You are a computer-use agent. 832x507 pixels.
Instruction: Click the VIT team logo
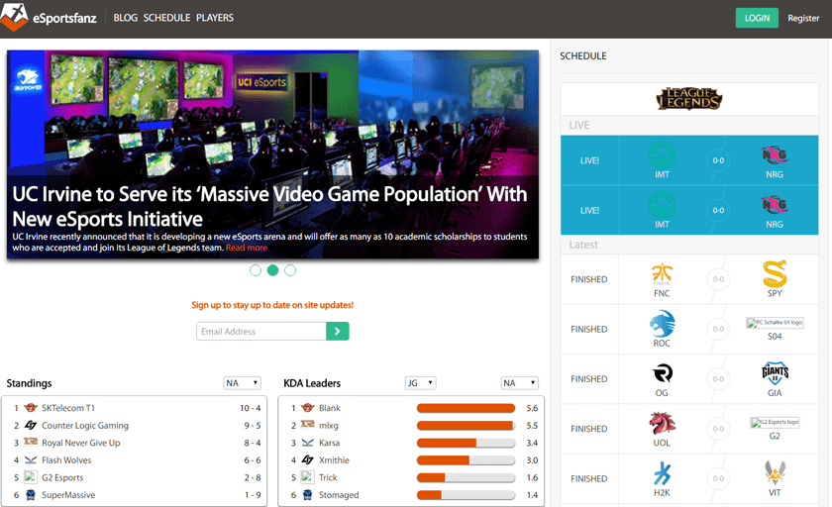point(775,473)
